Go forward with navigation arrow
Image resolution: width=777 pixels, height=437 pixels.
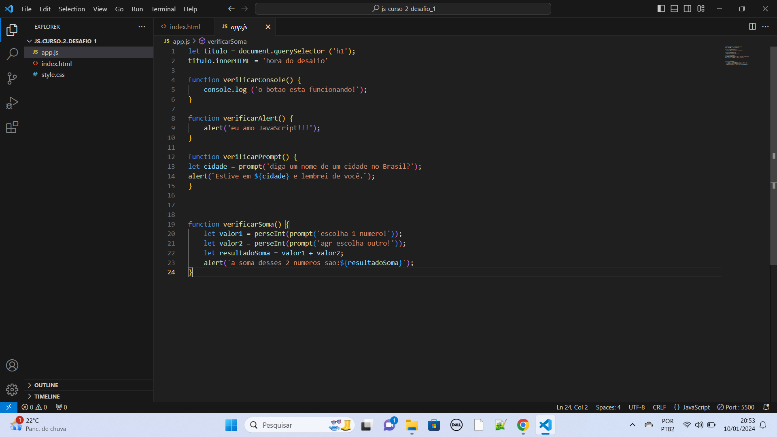coord(244,8)
